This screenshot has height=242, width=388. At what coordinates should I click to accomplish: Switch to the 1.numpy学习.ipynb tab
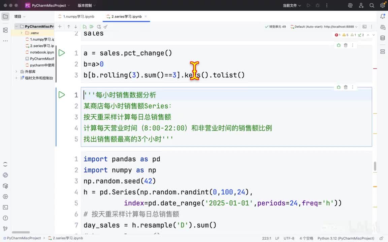76,16
